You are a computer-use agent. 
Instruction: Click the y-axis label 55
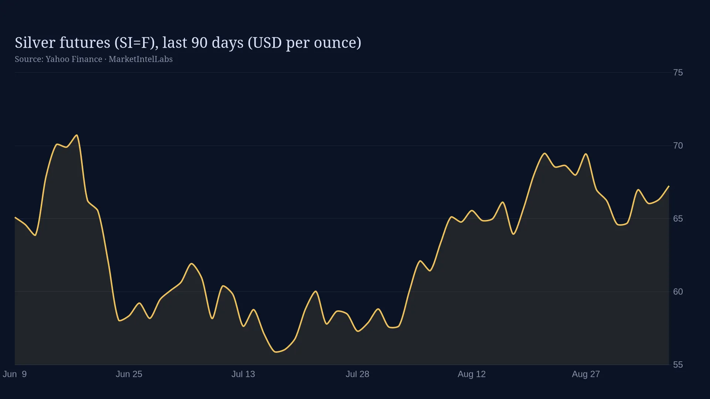click(678, 365)
